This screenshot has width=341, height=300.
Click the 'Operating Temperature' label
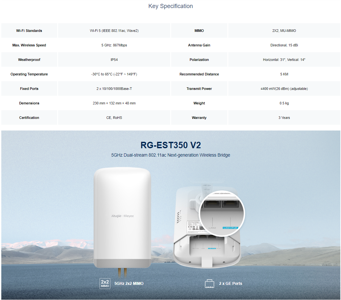tap(29, 74)
